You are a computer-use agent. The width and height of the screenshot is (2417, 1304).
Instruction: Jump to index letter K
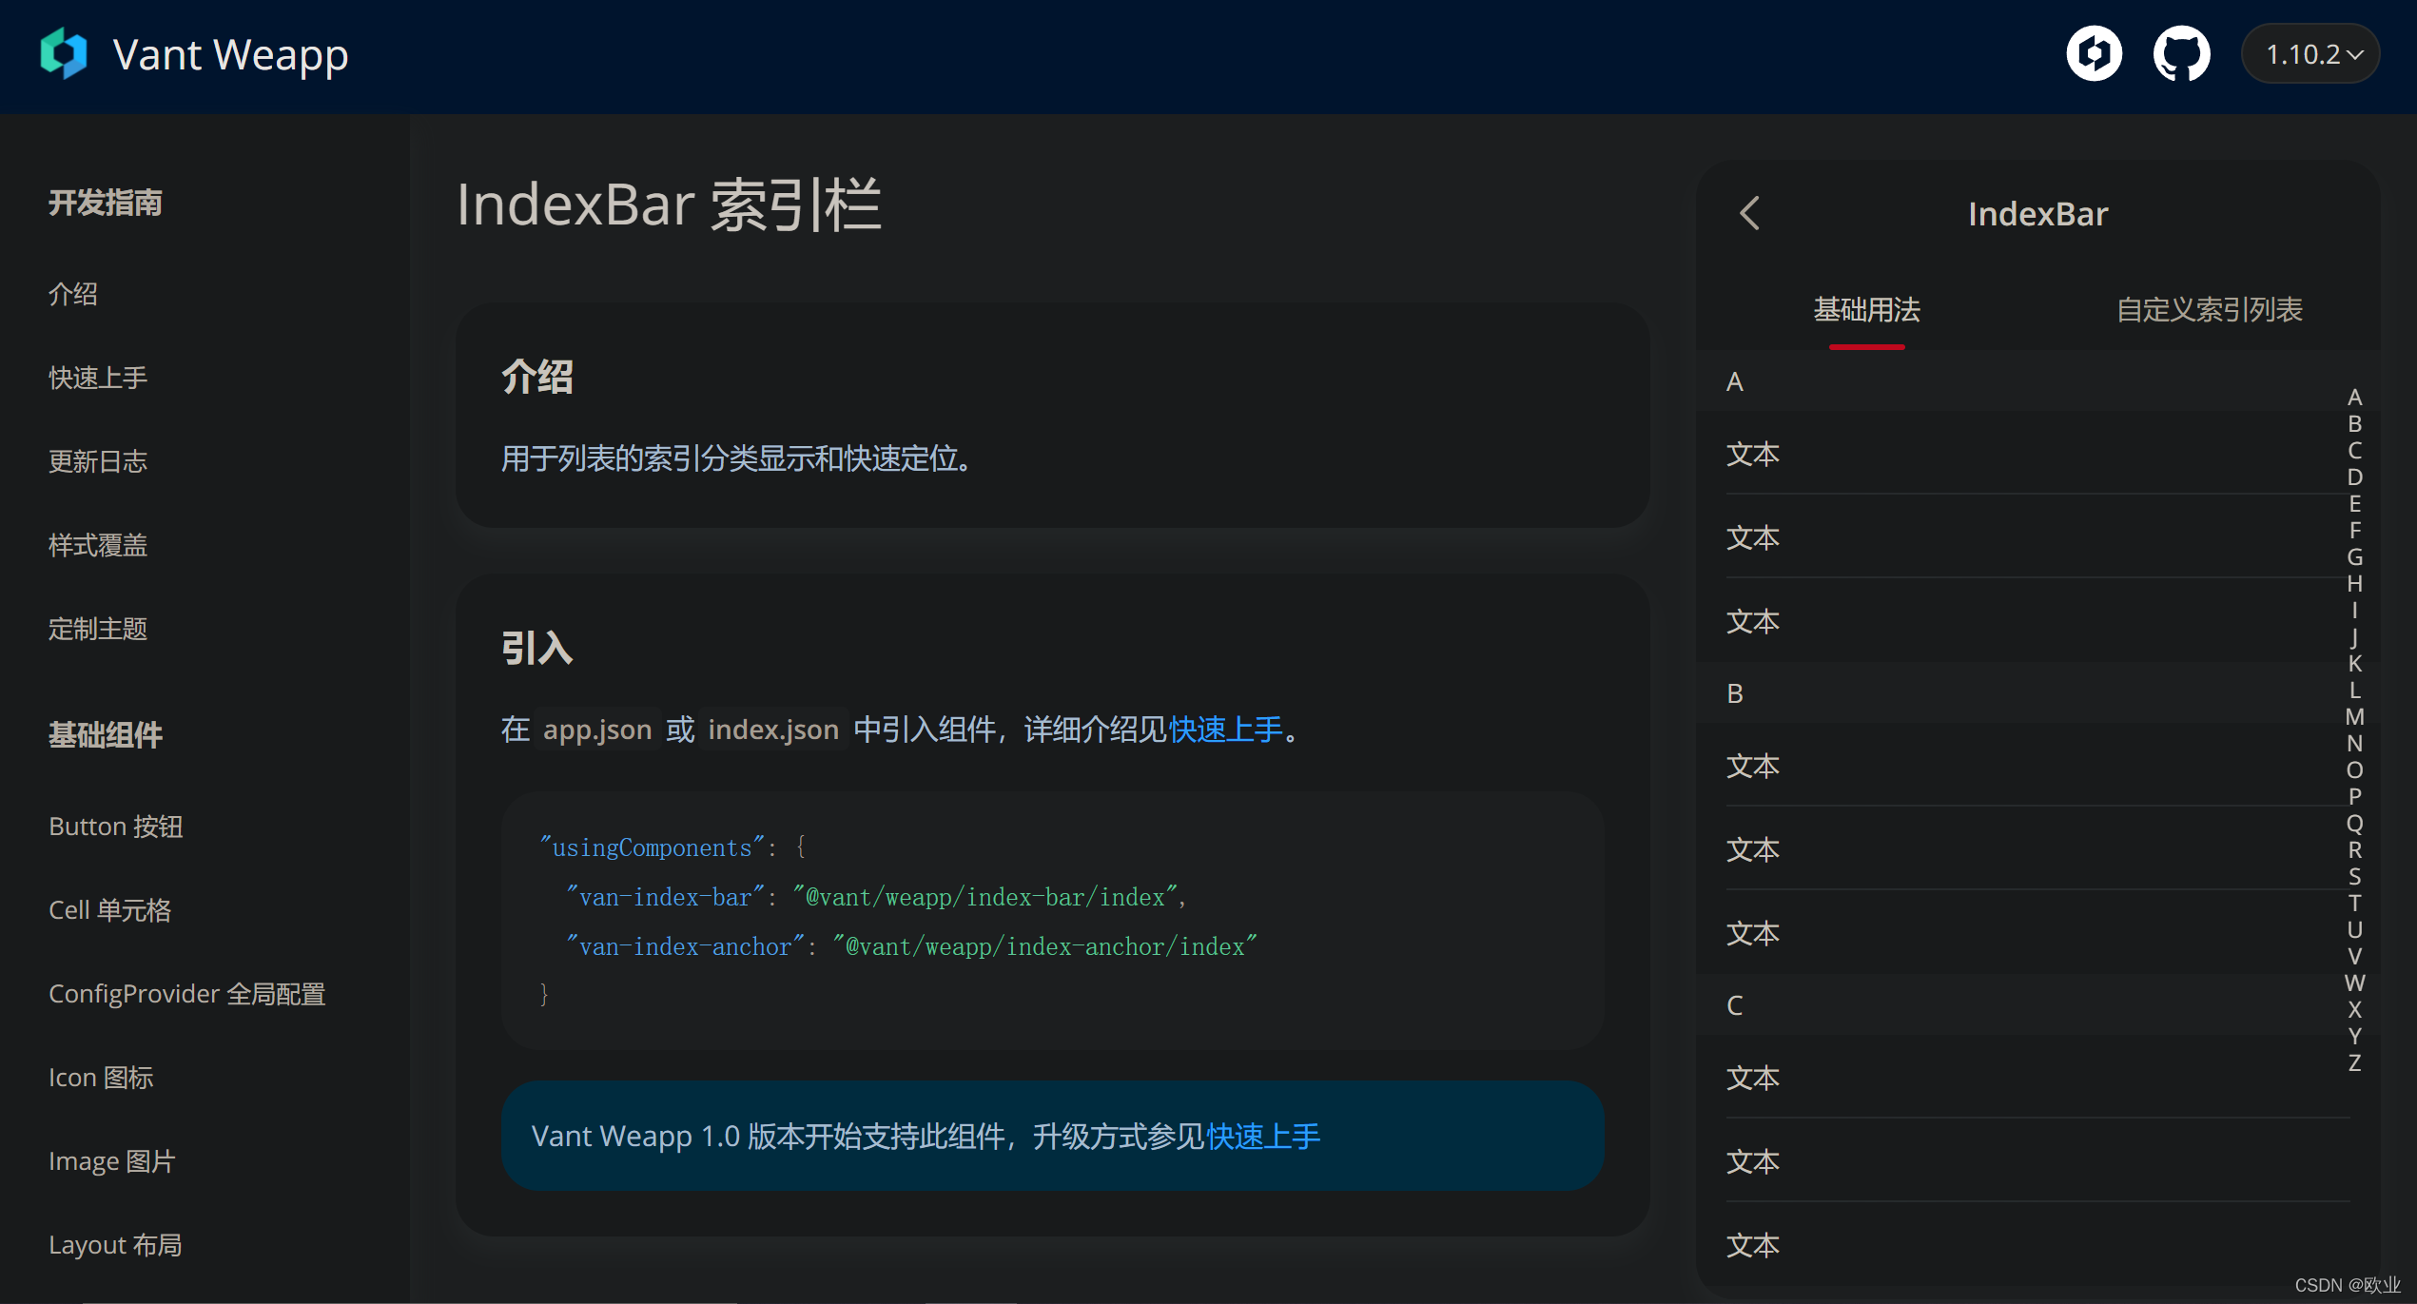coord(2354,664)
